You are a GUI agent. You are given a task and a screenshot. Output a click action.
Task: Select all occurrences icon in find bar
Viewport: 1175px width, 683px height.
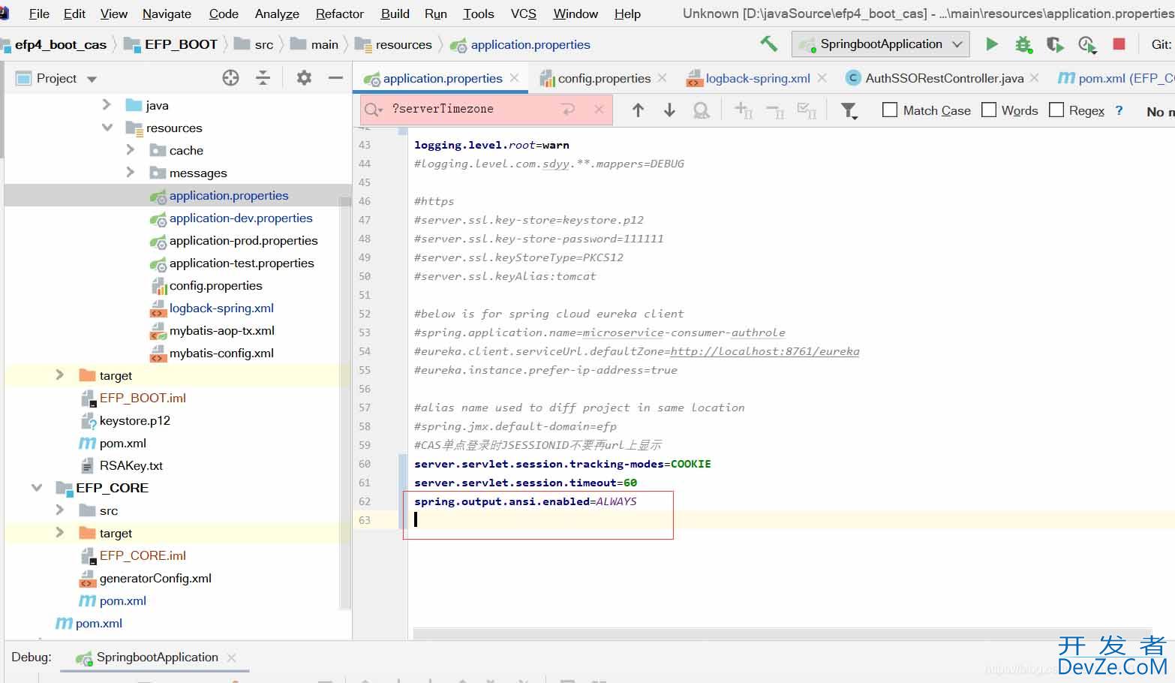click(x=807, y=110)
